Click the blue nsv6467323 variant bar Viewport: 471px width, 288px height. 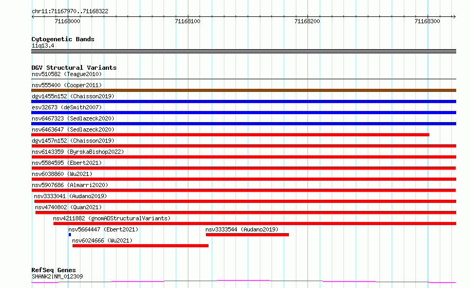pyautogui.click(x=243, y=124)
